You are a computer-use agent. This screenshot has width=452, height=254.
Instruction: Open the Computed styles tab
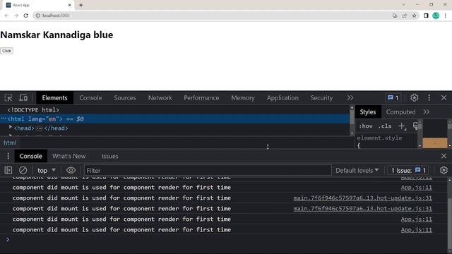coord(400,112)
